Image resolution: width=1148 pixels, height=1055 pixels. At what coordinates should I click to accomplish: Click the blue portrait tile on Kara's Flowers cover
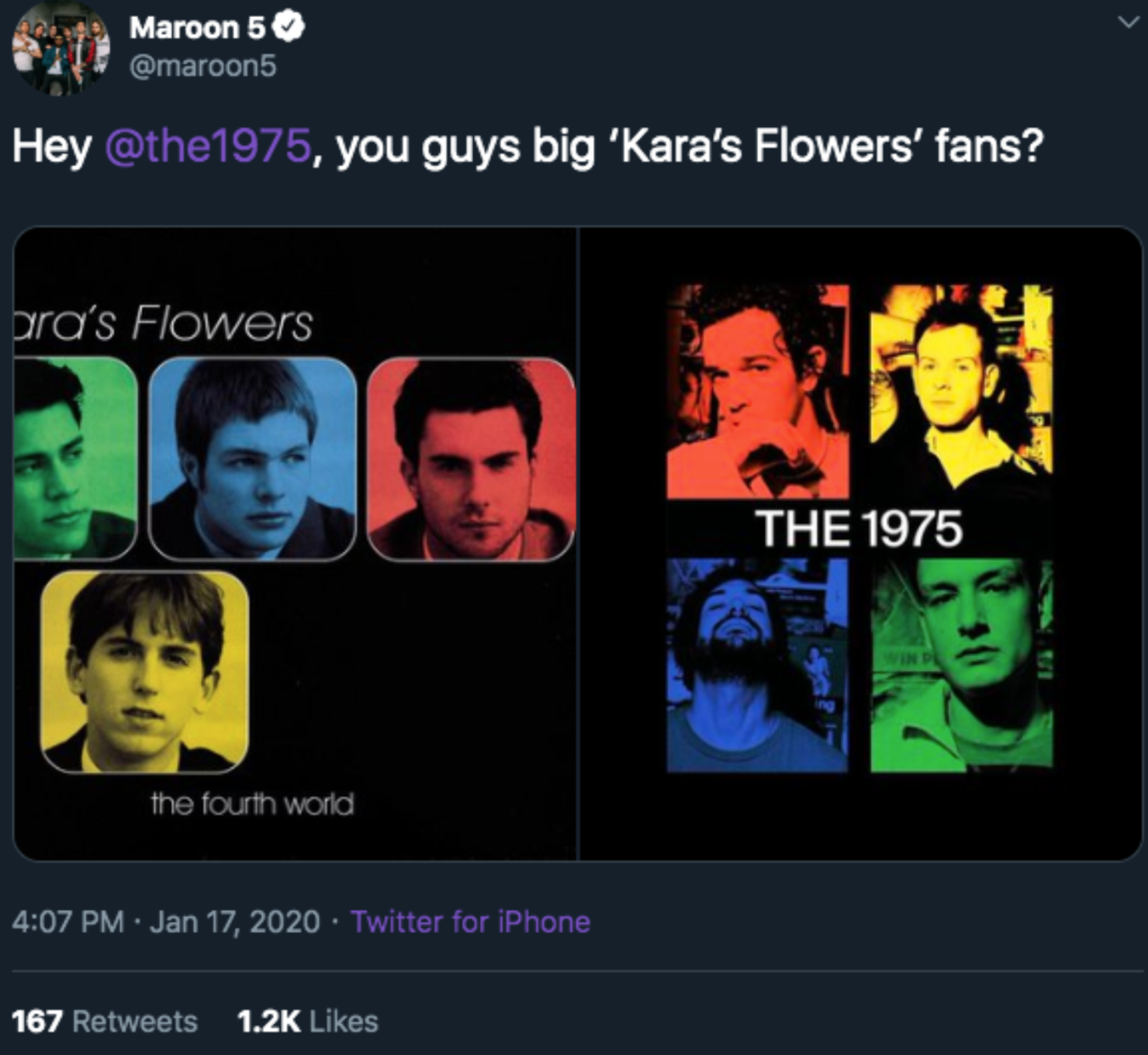pos(252,458)
